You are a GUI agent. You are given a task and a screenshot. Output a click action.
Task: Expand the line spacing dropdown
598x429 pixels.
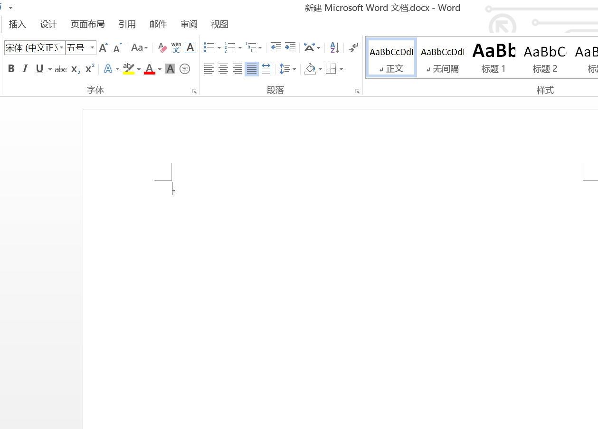294,69
